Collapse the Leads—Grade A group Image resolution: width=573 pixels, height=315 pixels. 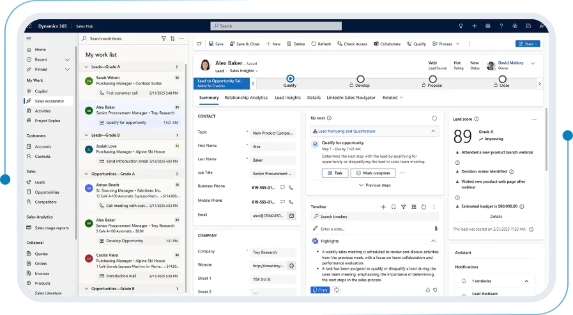(87, 67)
